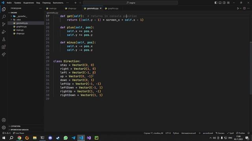
Task: Switch to the graphics.py tab
Action: (x=113, y=8)
